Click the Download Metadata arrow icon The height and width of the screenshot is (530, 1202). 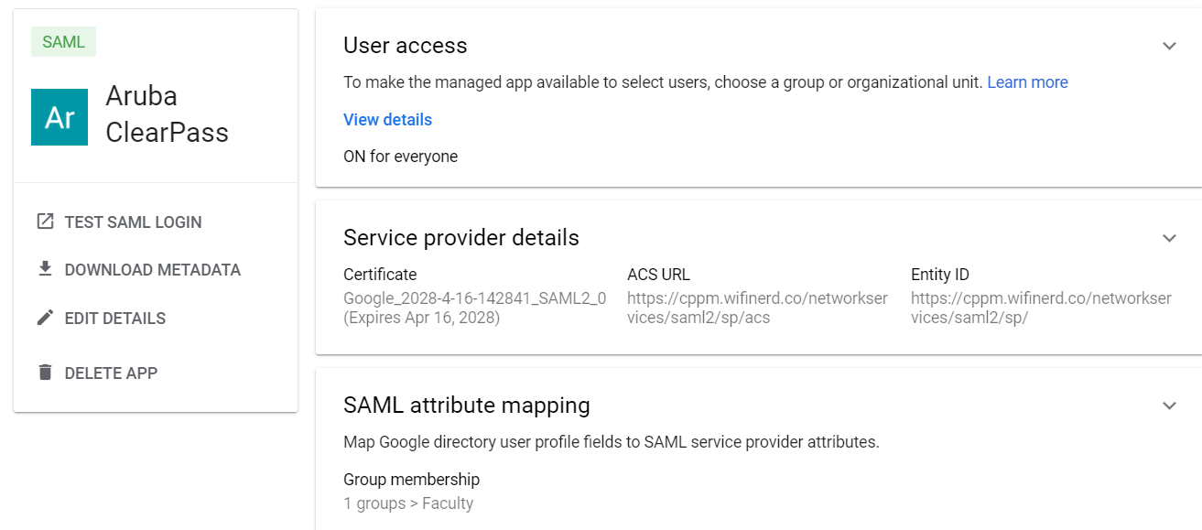(45, 269)
